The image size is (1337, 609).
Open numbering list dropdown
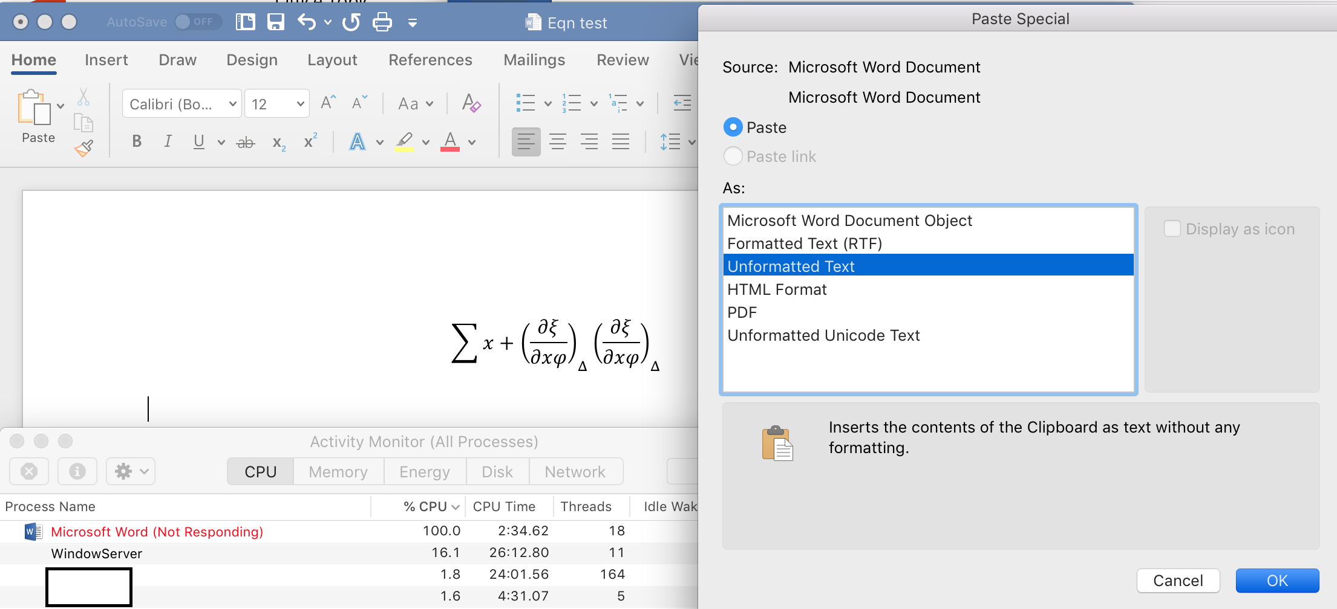(594, 104)
